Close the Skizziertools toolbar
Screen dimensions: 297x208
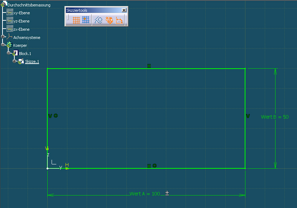coord(124,10)
